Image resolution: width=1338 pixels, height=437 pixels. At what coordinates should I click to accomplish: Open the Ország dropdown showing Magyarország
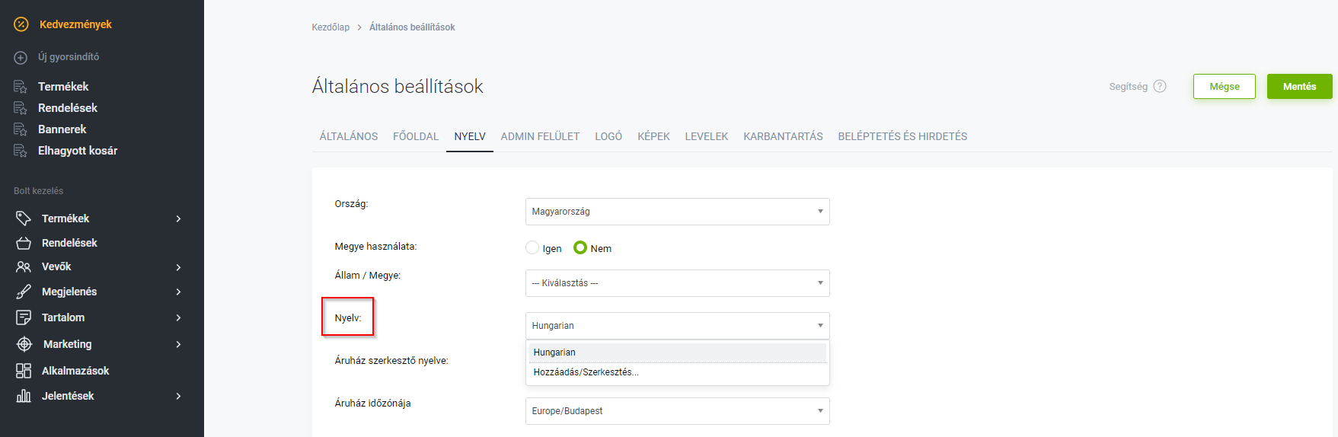pyautogui.click(x=677, y=212)
